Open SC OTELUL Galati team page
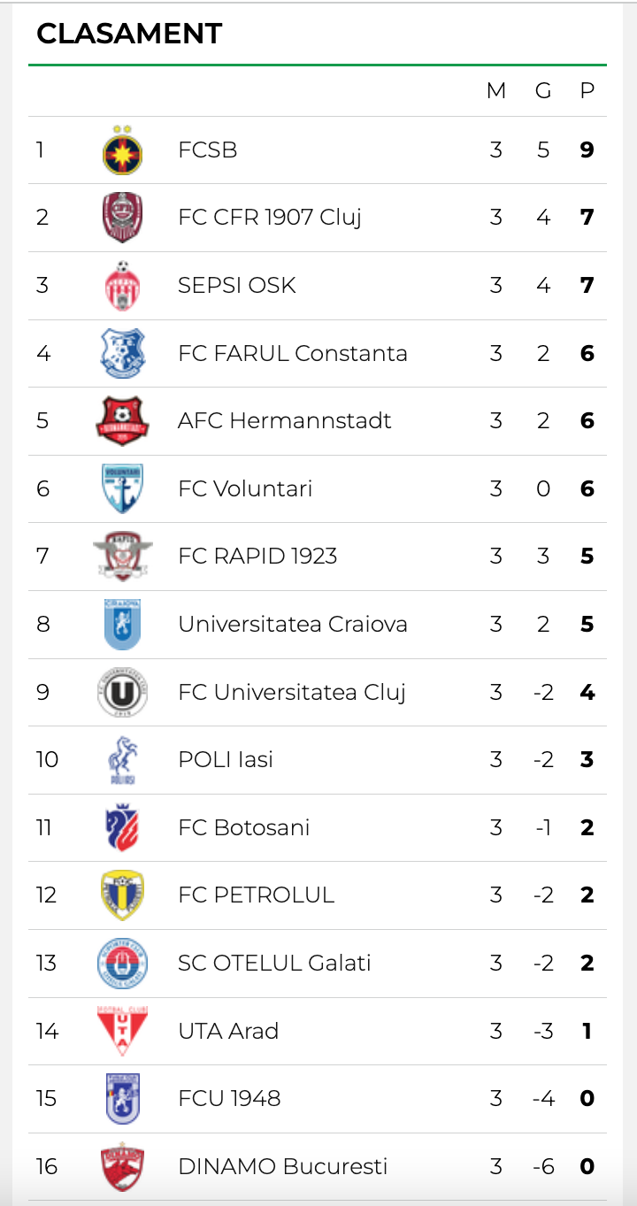The image size is (637, 1206). (274, 963)
